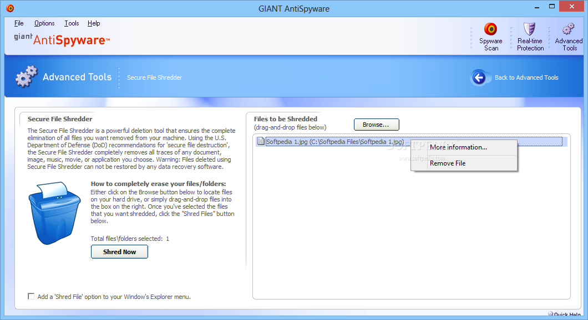Open the Real-time Protection shield icon
Image resolution: width=588 pixels, height=320 pixels.
pos(530,29)
